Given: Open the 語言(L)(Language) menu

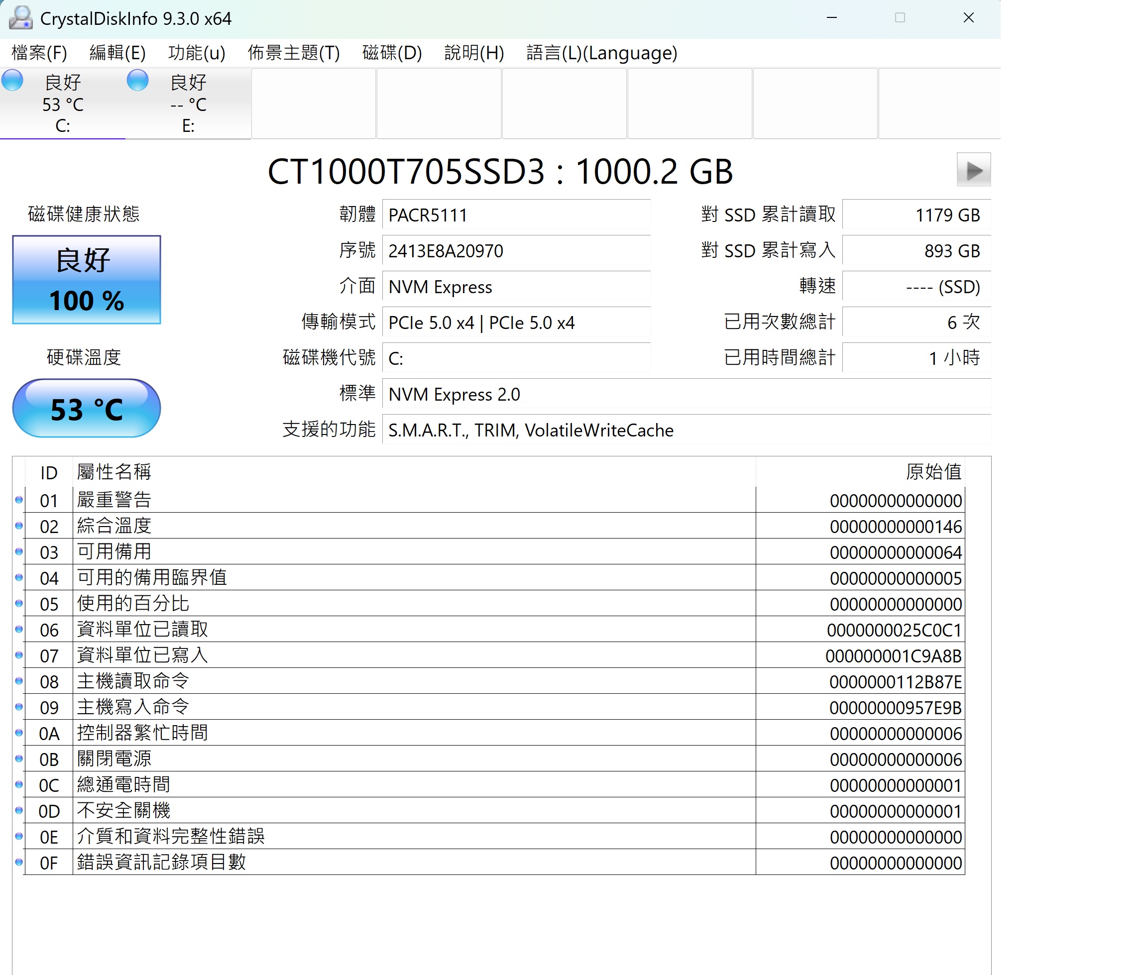Looking at the screenshot, I should point(601,53).
